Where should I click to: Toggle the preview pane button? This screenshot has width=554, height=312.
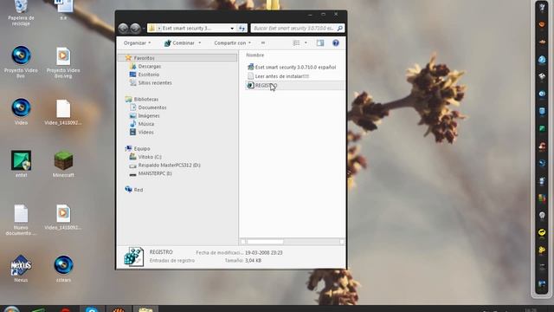[320, 42]
